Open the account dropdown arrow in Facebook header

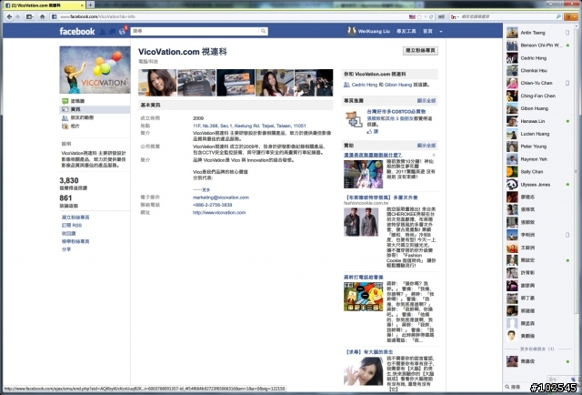coord(441,32)
